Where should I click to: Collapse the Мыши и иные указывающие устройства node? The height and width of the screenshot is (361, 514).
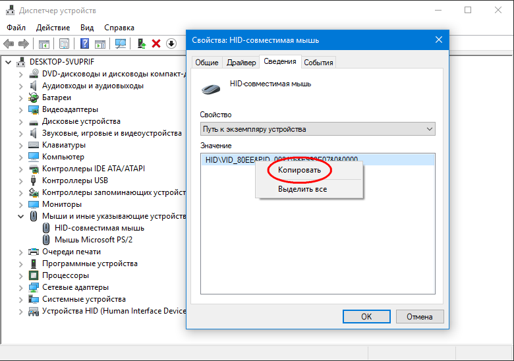[20, 216]
